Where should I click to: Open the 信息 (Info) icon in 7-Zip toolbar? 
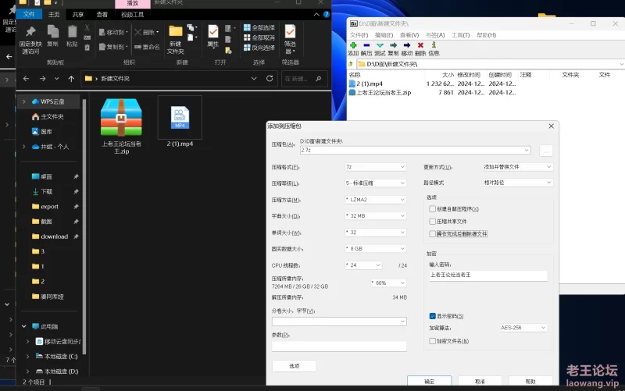[x=434, y=45]
